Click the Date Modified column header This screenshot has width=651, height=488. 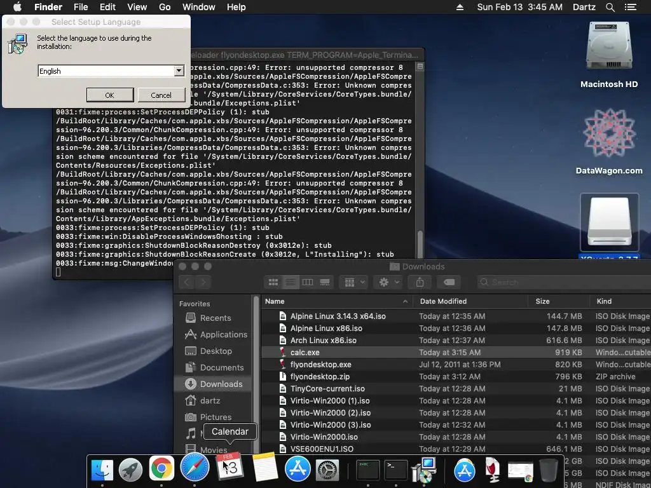[470, 301]
